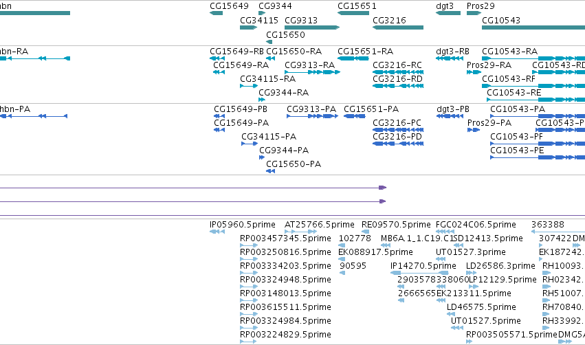585x345 pixels.
Task: Click the 90595 feature label
Action: tap(353, 266)
